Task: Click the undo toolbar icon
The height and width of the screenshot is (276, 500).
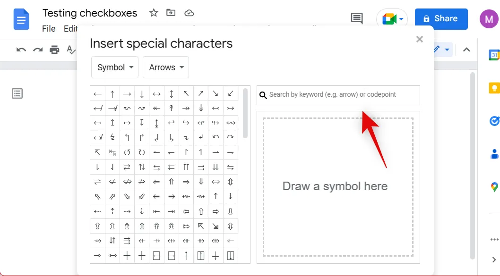Action: click(21, 50)
